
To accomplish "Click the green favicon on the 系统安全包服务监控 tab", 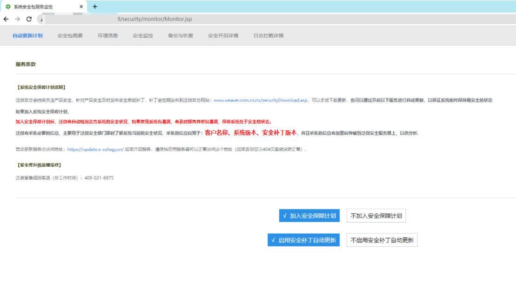I will coord(7,7).
